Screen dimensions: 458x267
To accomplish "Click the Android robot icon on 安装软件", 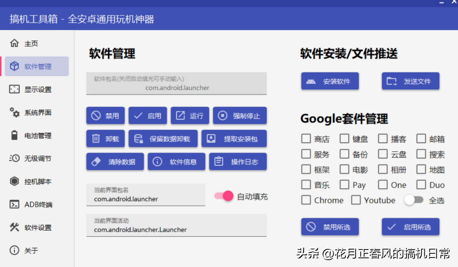I will 311,81.
